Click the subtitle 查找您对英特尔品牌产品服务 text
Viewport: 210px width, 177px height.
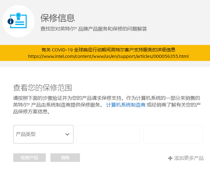pyautogui.click(x=94, y=29)
